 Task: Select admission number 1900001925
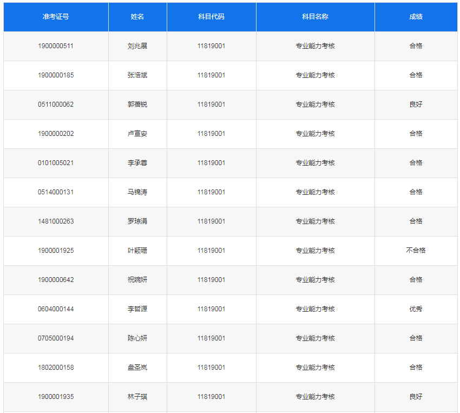(56, 251)
